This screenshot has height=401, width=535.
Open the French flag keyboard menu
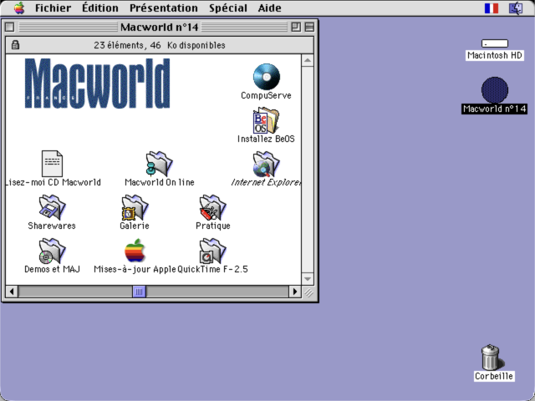492,8
